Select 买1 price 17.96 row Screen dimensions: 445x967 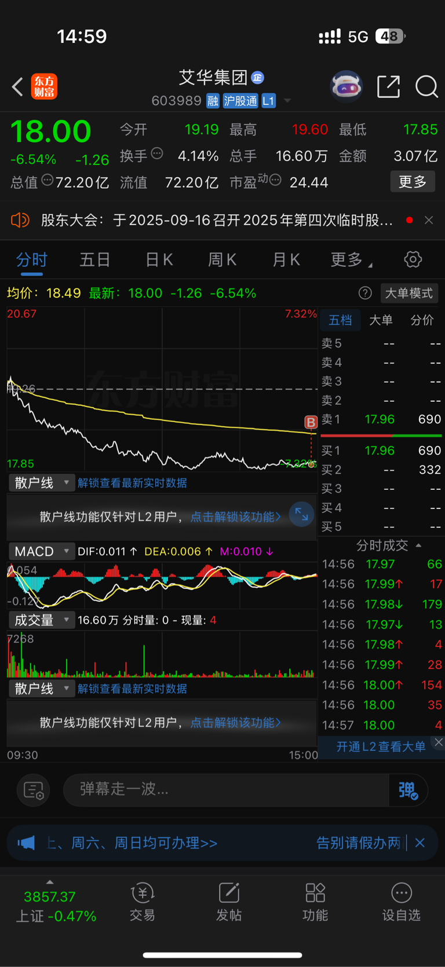click(x=381, y=450)
